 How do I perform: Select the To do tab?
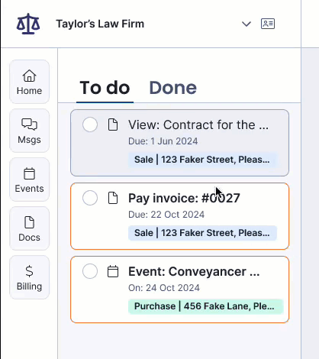[x=105, y=88]
